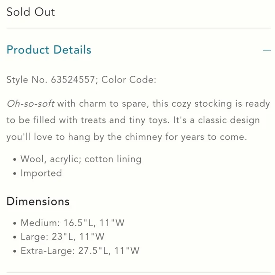Click the bullet point before Large
The width and height of the screenshot is (275, 275).
tap(15, 237)
